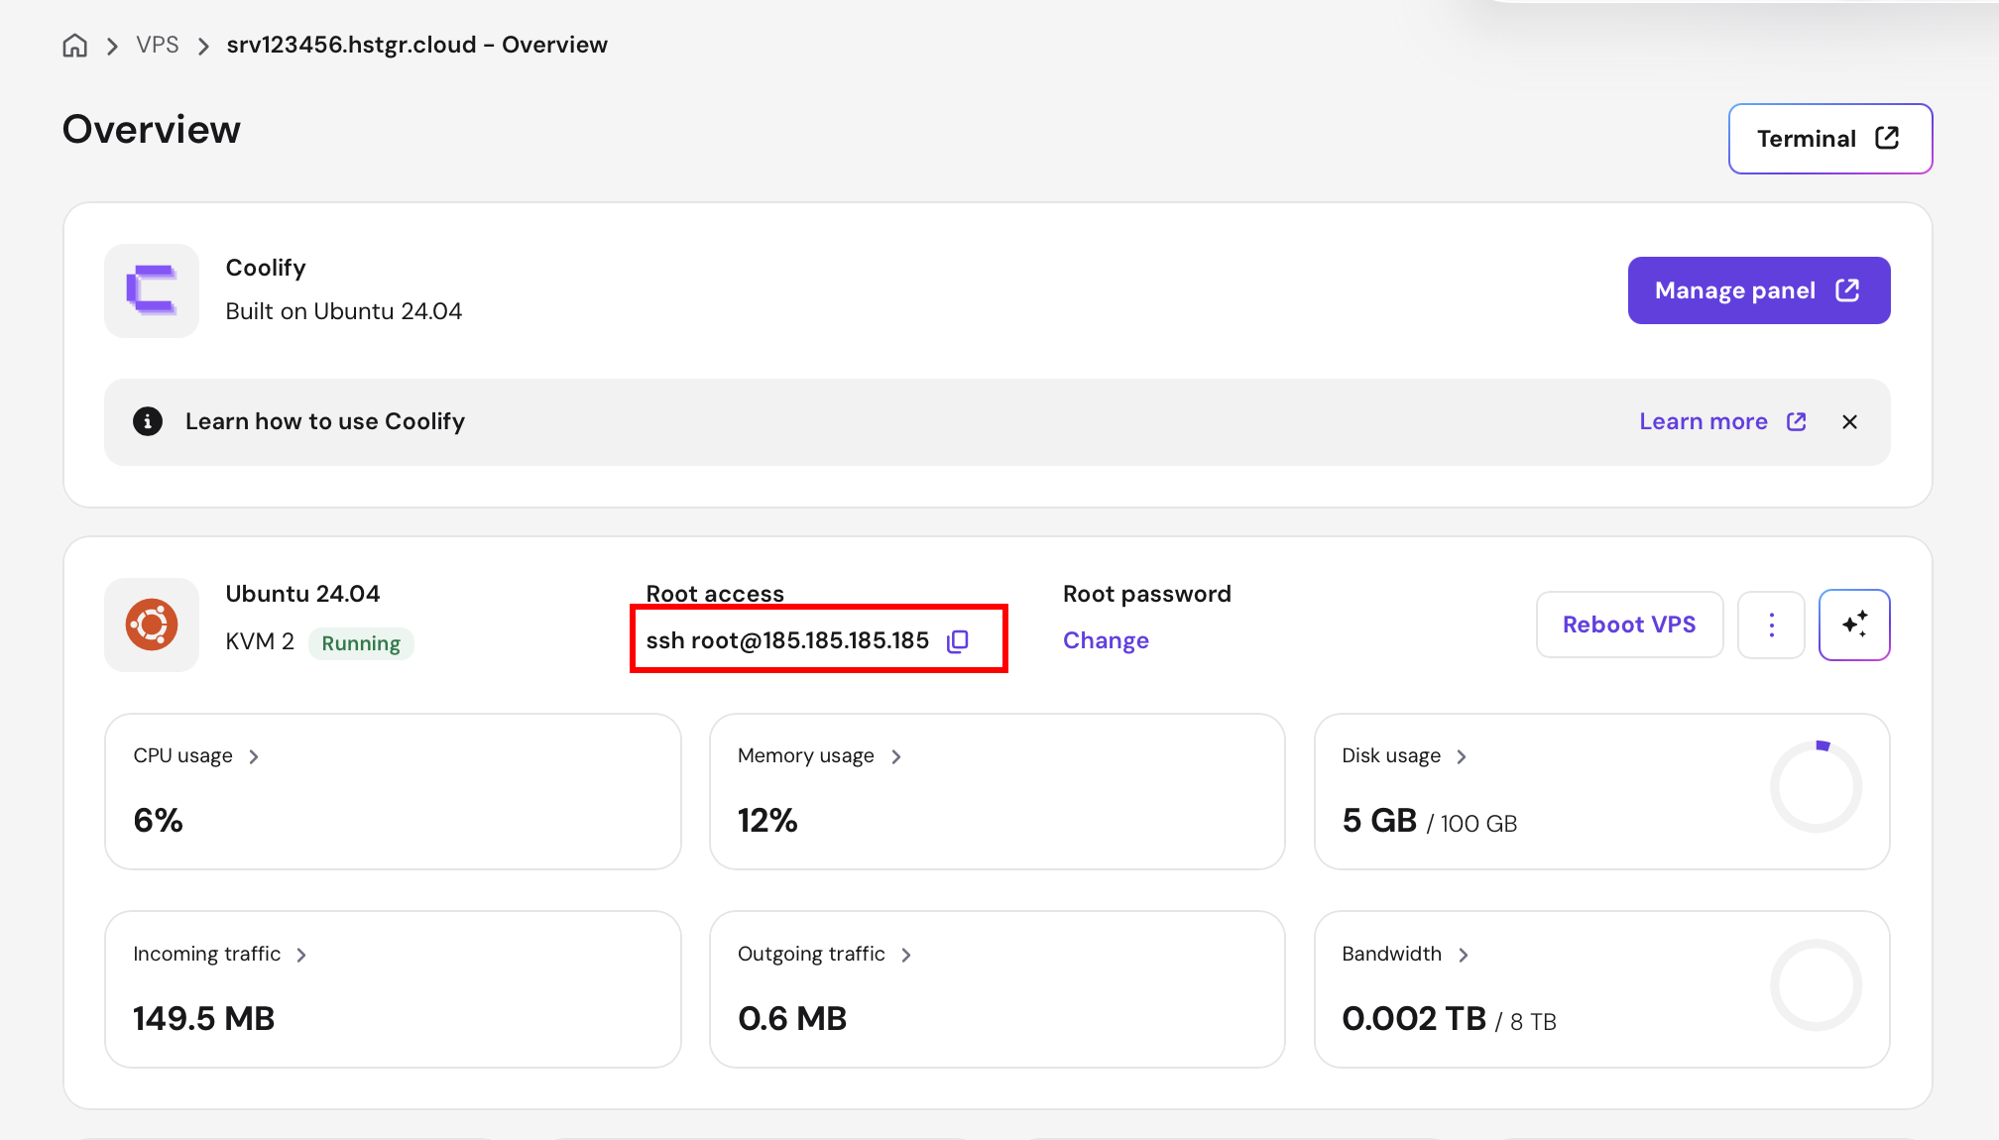Select the ssh root@185.185.185.185 text
This screenshot has width=1999, height=1140.
(787, 641)
